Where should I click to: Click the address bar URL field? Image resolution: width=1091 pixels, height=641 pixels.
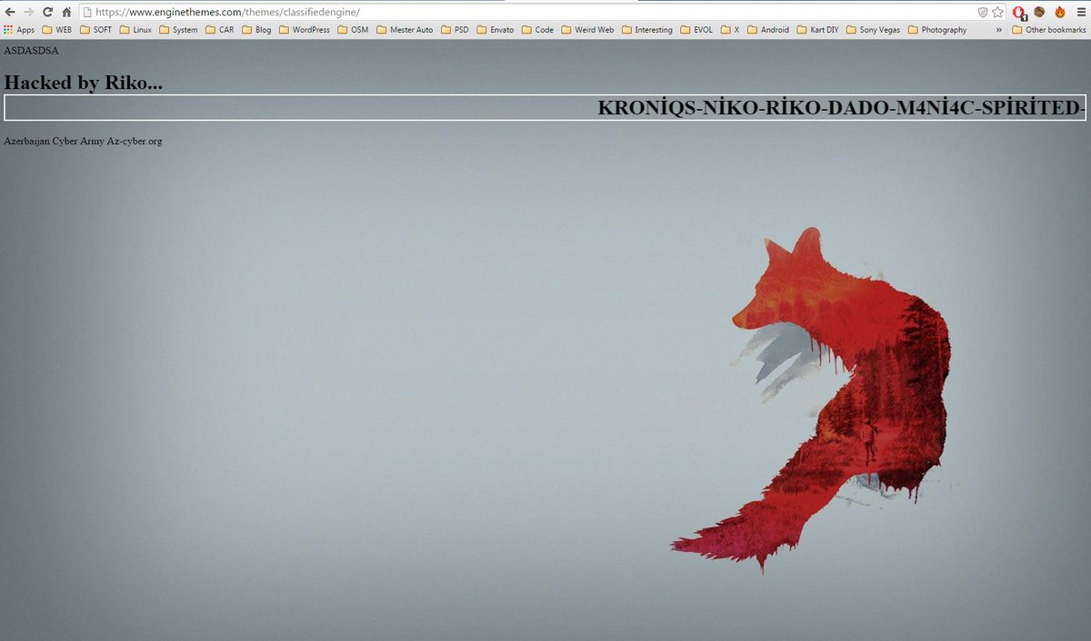tap(527, 12)
